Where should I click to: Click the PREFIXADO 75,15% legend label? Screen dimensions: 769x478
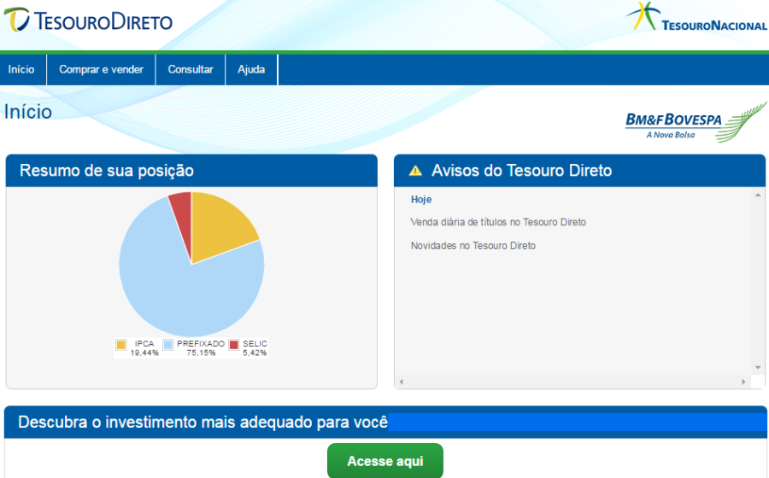[x=201, y=348]
